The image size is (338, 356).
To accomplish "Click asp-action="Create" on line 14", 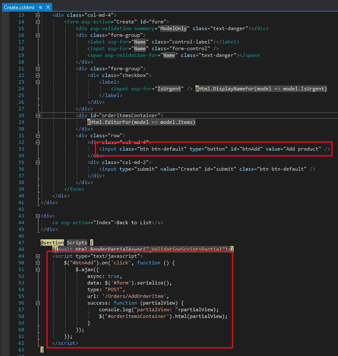I will click(x=109, y=22).
